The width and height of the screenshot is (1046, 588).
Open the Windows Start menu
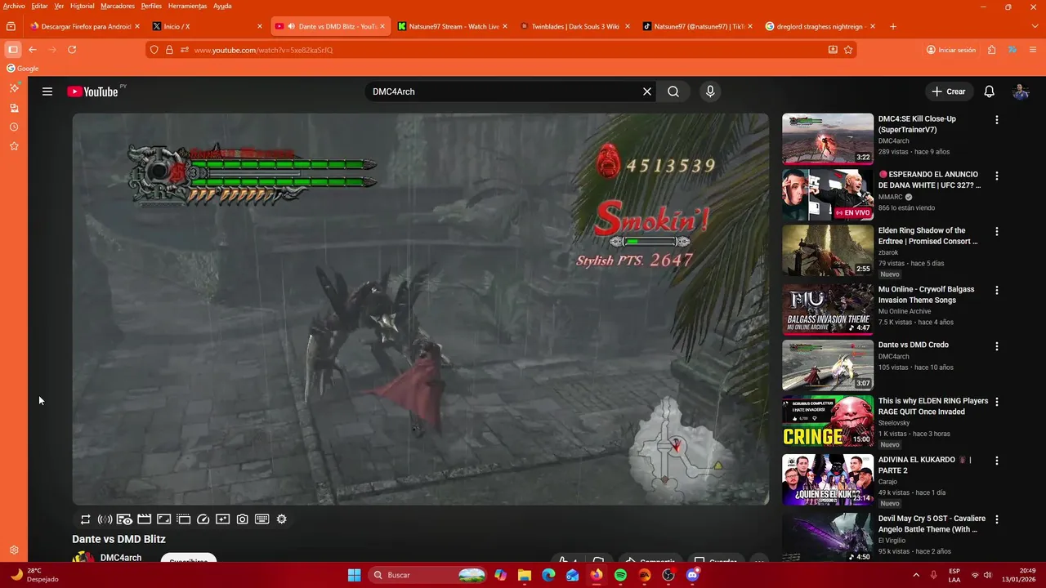point(354,575)
